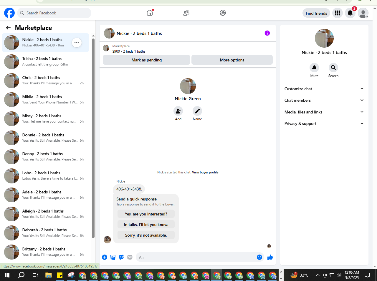Screen dimensions: 377x281
Task: Click the Name edit pencil icon
Action: pyautogui.click(x=197, y=111)
